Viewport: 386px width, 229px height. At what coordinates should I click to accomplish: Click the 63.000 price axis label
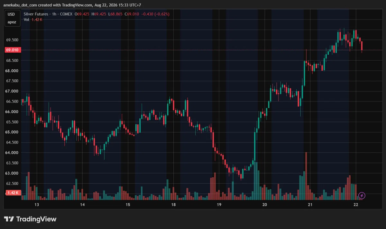13,173
